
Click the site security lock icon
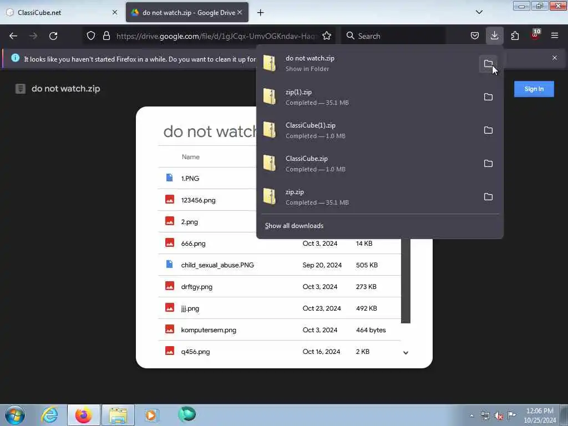pyautogui.click(x=106, y=36)
